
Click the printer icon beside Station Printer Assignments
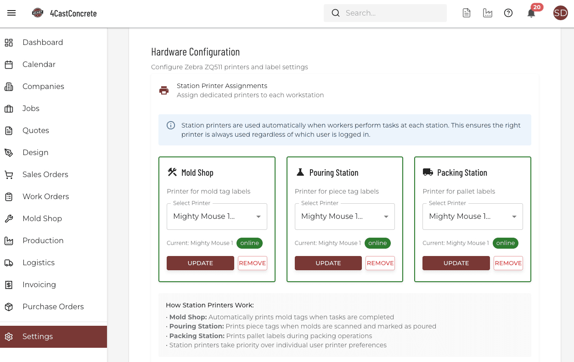click(x=164, y=90)
